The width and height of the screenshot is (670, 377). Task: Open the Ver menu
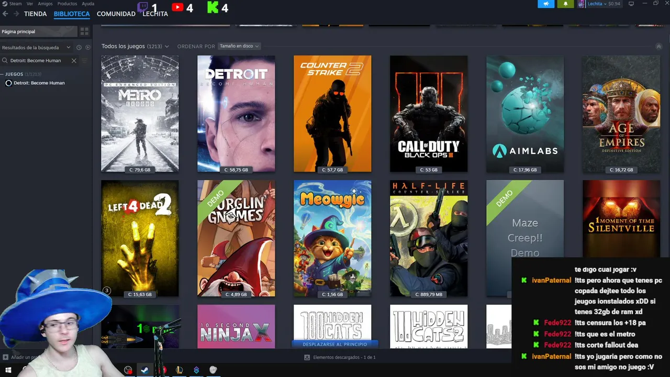(30, 4)
